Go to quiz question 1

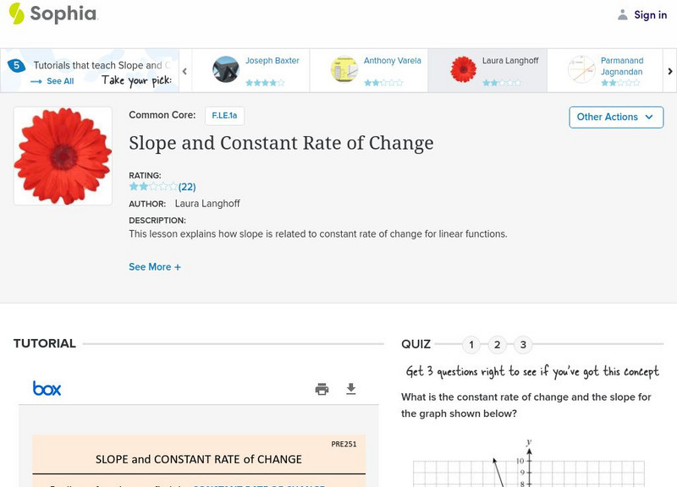tap(471, 344)
